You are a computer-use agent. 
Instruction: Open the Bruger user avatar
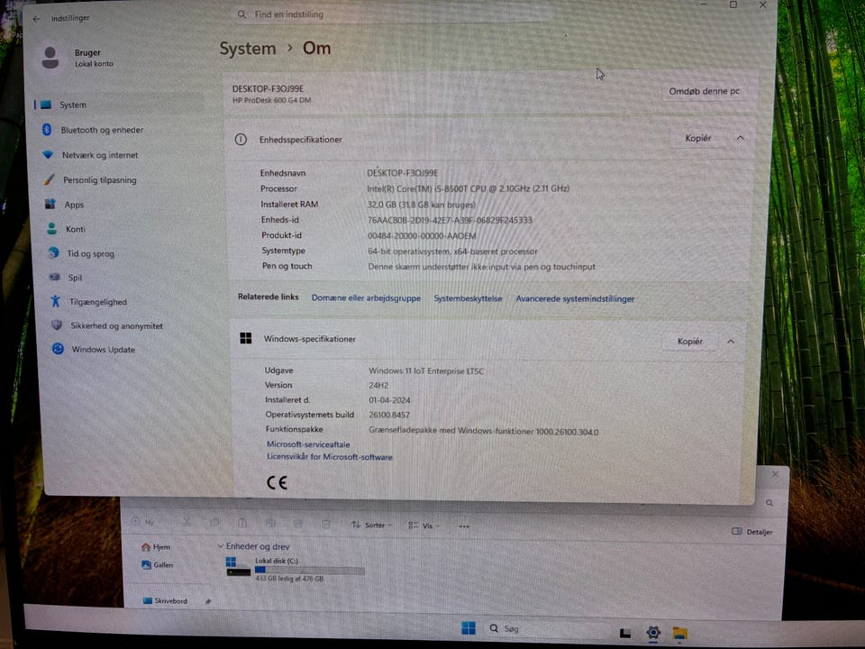click(x=50, y=58)
